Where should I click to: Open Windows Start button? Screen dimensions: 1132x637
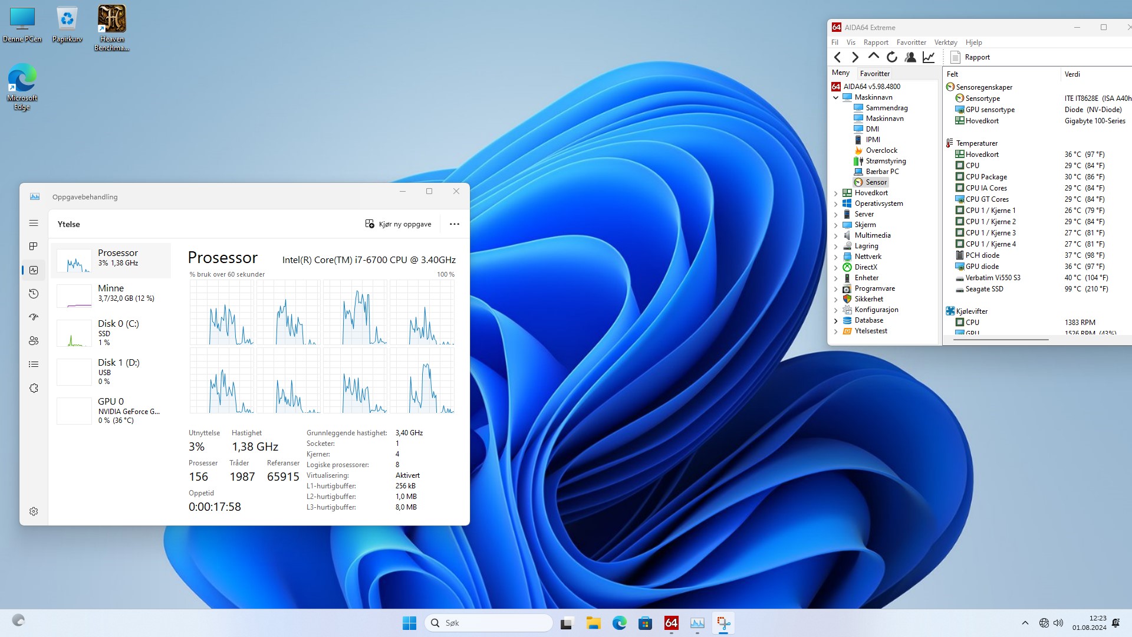(x=409, y=623)
